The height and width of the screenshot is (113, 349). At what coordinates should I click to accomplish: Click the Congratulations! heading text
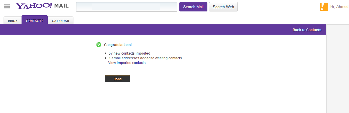click(x=118, y=45)
